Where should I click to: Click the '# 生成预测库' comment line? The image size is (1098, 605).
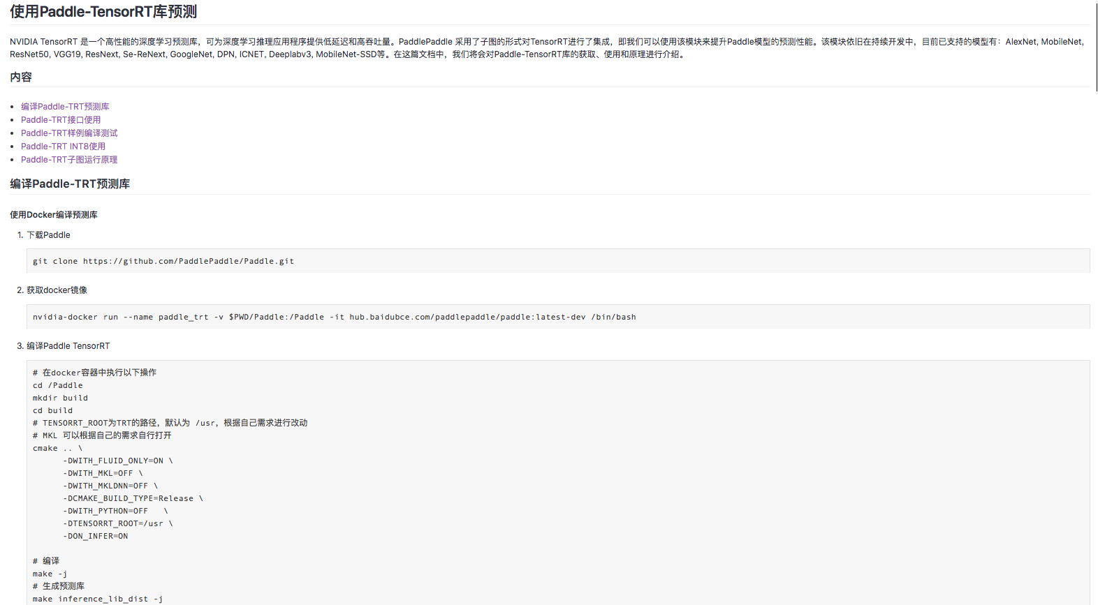[x=59, y=587]
